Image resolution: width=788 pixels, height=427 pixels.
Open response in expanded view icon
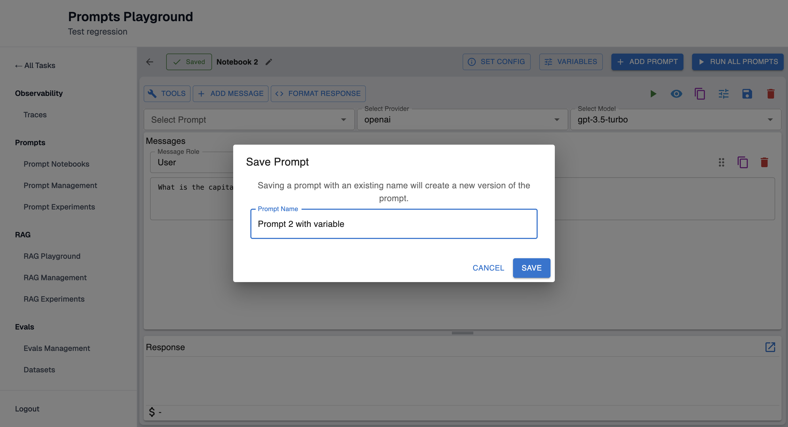pos(770,347)
